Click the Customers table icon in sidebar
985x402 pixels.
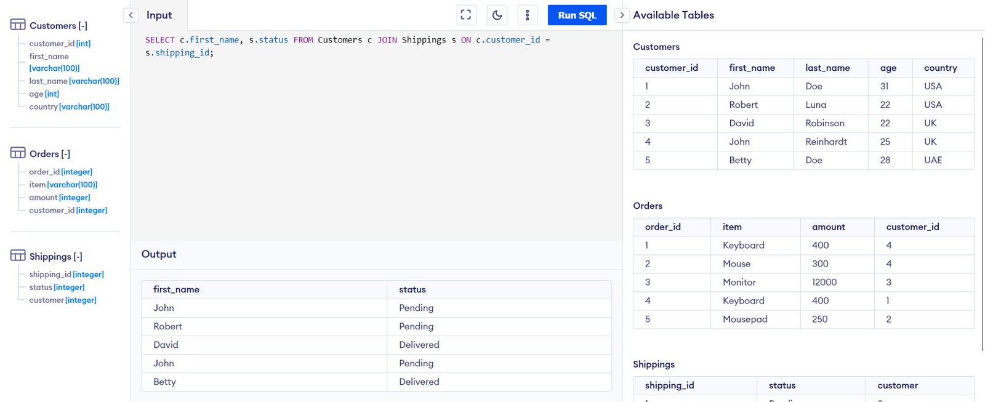click(x=18, y=25)
